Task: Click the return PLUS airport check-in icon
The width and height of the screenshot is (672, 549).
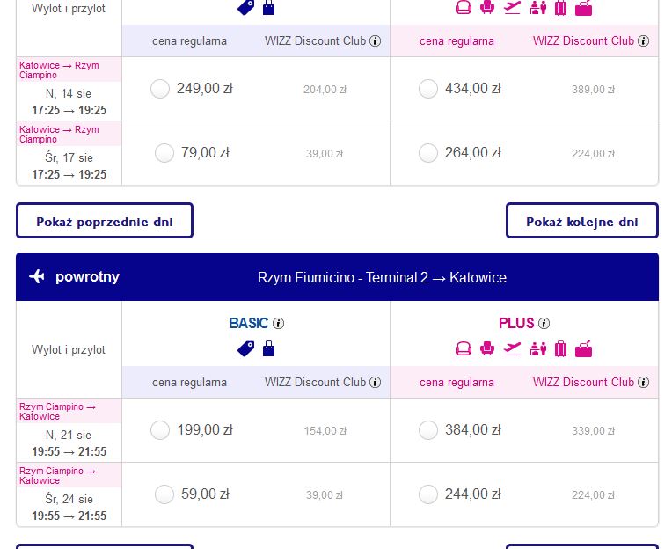Action: 537,349
